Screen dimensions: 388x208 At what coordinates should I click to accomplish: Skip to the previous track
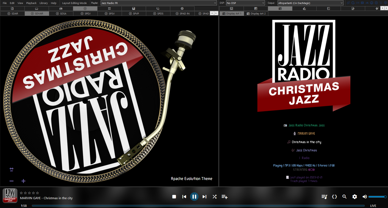pos(184,197)
